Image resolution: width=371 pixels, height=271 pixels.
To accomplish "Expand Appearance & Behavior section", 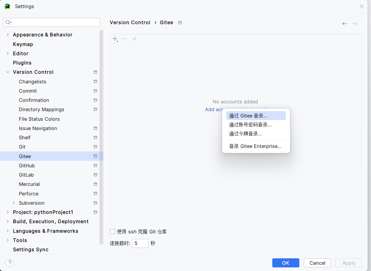I will (7, 35).
